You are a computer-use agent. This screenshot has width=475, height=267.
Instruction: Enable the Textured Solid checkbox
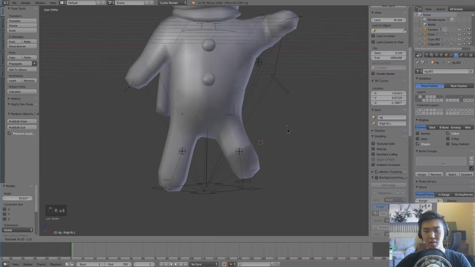pyautogui.click(x=373, y=144)
